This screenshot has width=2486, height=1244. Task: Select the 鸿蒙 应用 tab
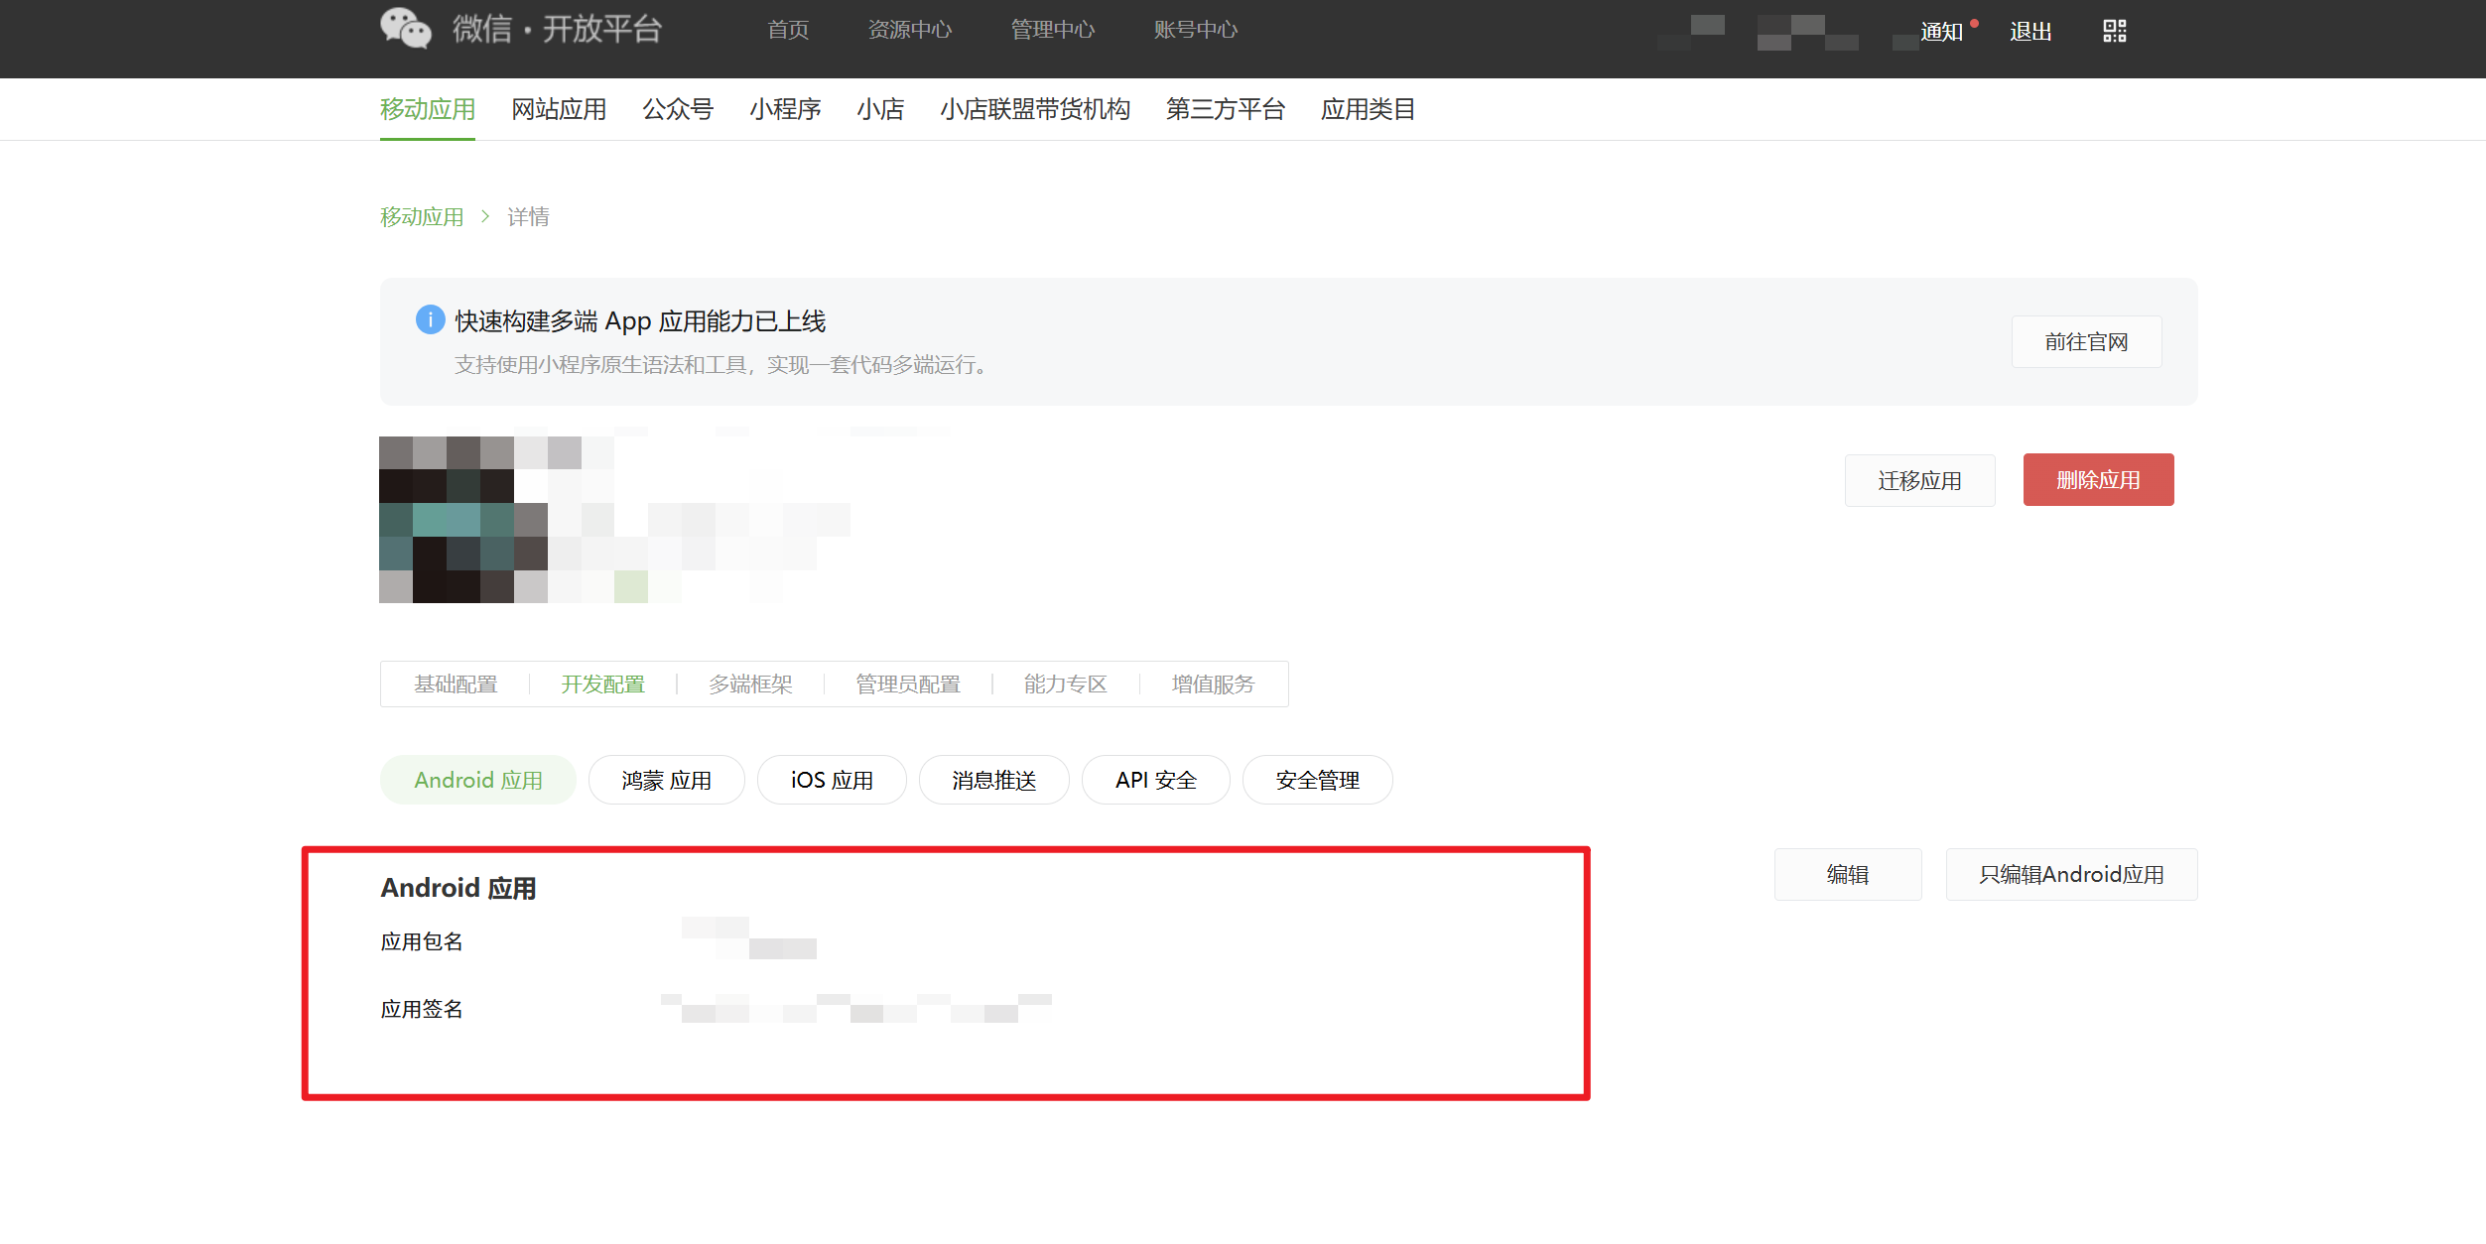click(666, 780)
